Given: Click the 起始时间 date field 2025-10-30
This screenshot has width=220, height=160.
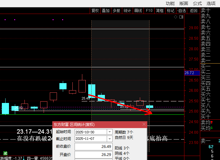Looking at the screenshot, I should pyautogui.click(x=91, y=132).
